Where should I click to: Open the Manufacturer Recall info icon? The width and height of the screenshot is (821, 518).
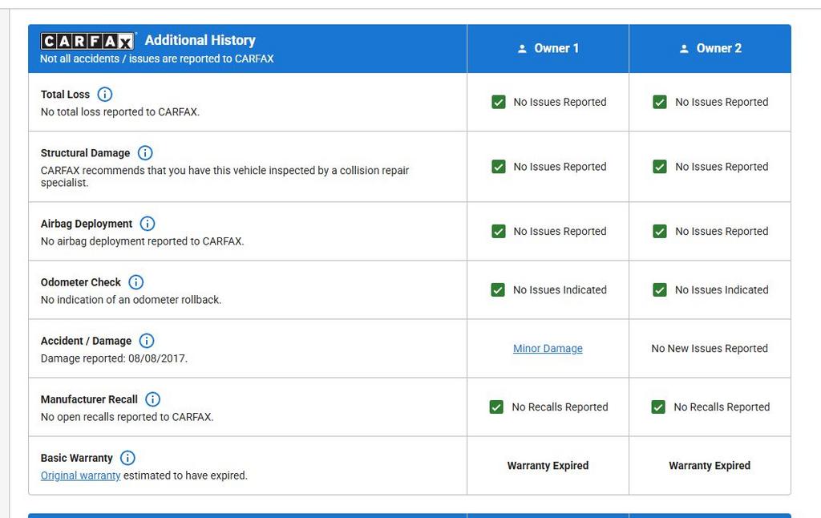[x=152, y=399]
